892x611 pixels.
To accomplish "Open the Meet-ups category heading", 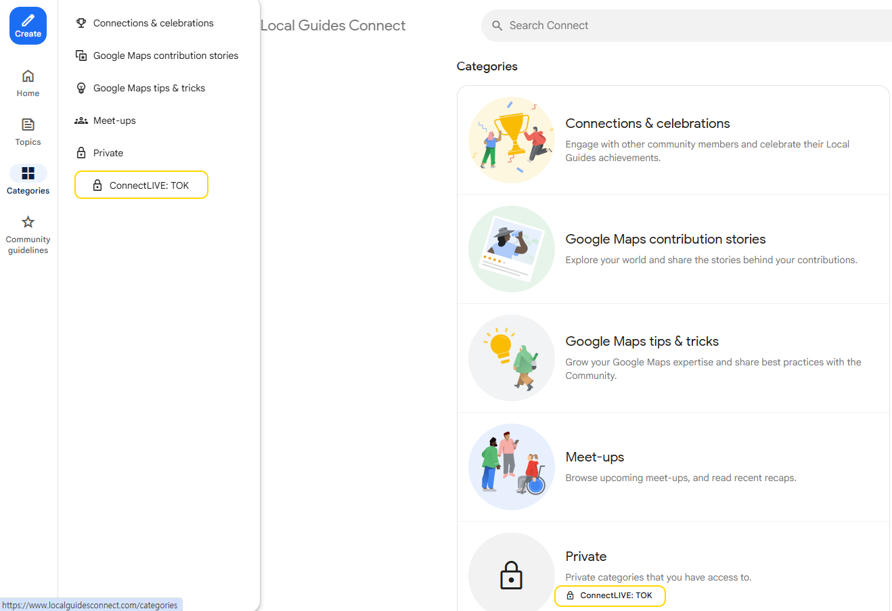I will 595,457.
